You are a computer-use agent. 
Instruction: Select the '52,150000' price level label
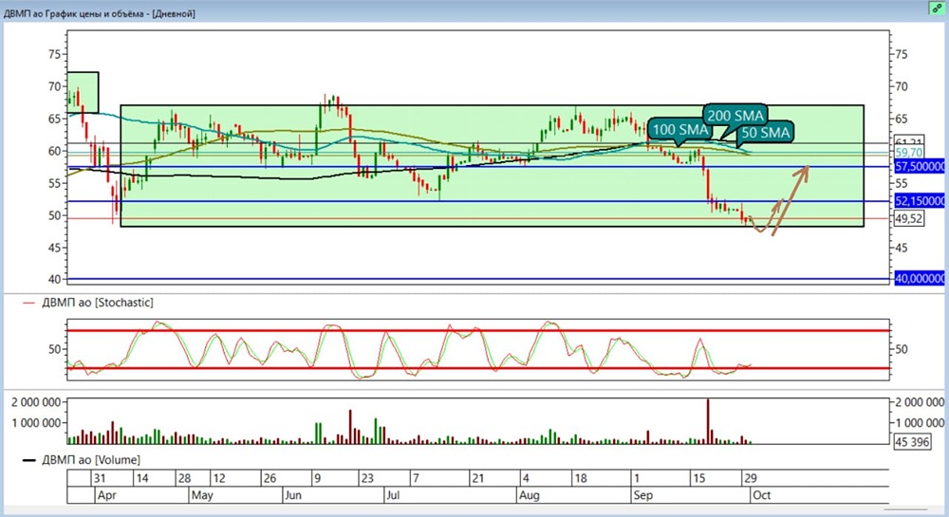920,201
